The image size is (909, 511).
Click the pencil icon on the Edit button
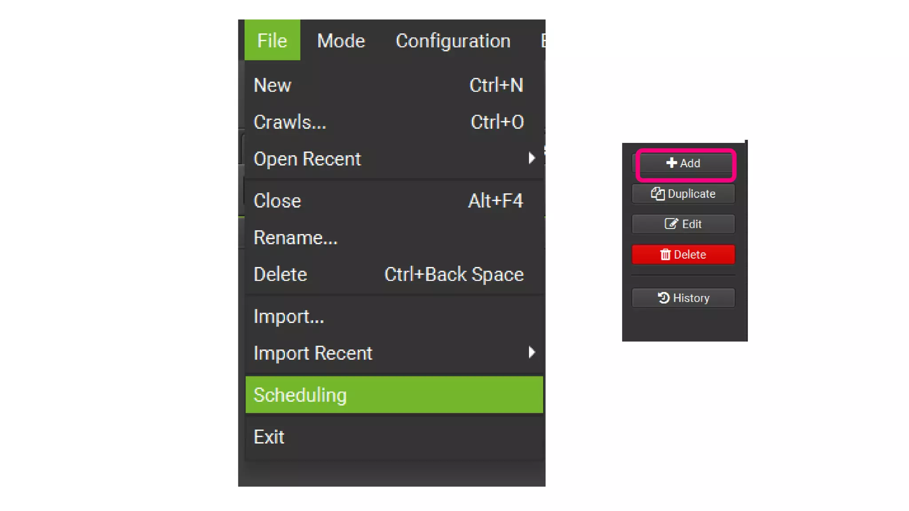(671, 224)
